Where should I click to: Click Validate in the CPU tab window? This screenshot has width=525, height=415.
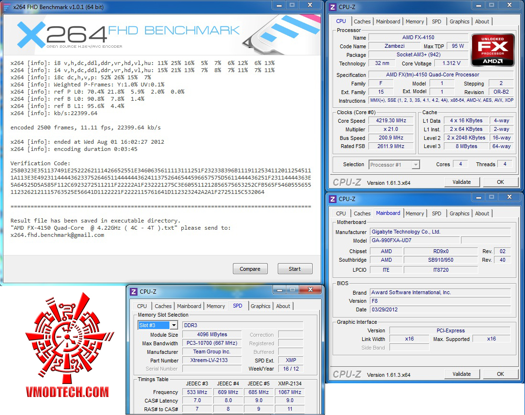pos(462,182)
